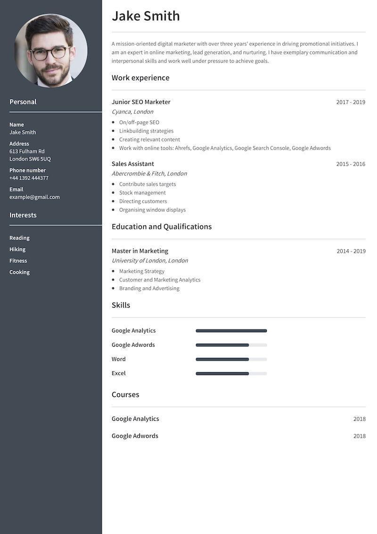Click the Word skill progress bar
This screenshot has height=534, width=377.
click(231, 359)
